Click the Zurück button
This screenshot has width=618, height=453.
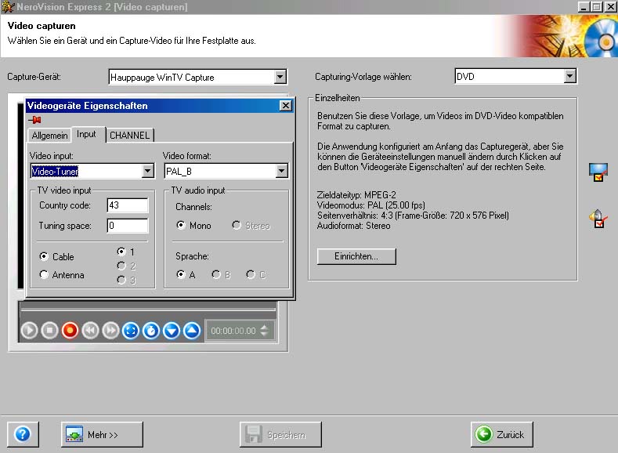[502, 434]
